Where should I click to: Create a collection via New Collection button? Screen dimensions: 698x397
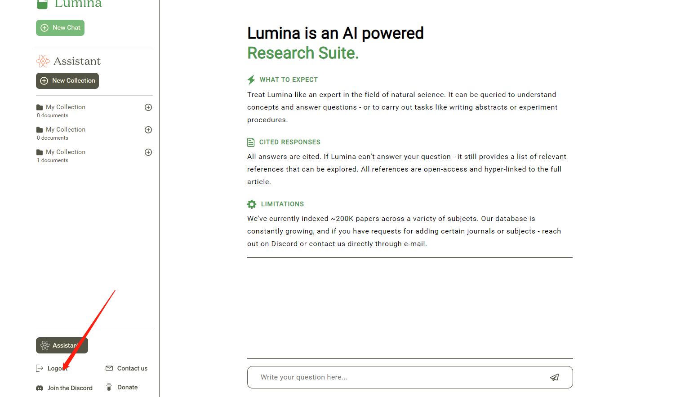pyautogui.click(x=67, y=80)
